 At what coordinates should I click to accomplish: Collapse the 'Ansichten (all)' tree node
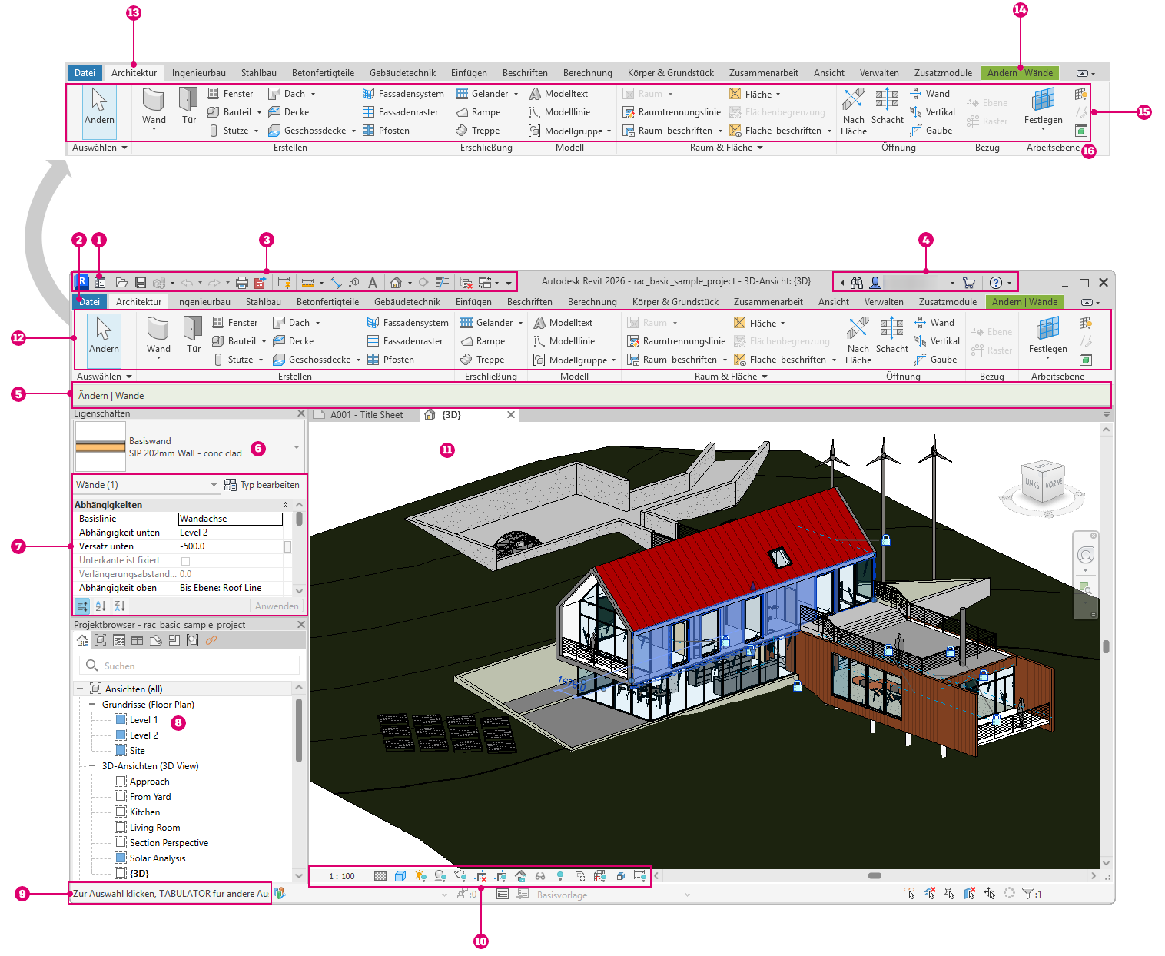80,689
